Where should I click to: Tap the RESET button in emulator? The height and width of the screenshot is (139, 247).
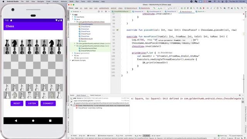click(17, 103)
